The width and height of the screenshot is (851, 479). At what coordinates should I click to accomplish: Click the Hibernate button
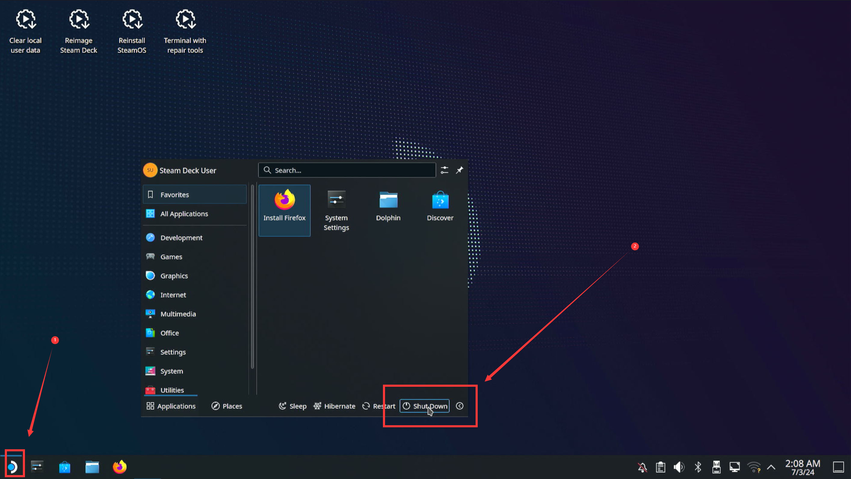tap(334, 406)
